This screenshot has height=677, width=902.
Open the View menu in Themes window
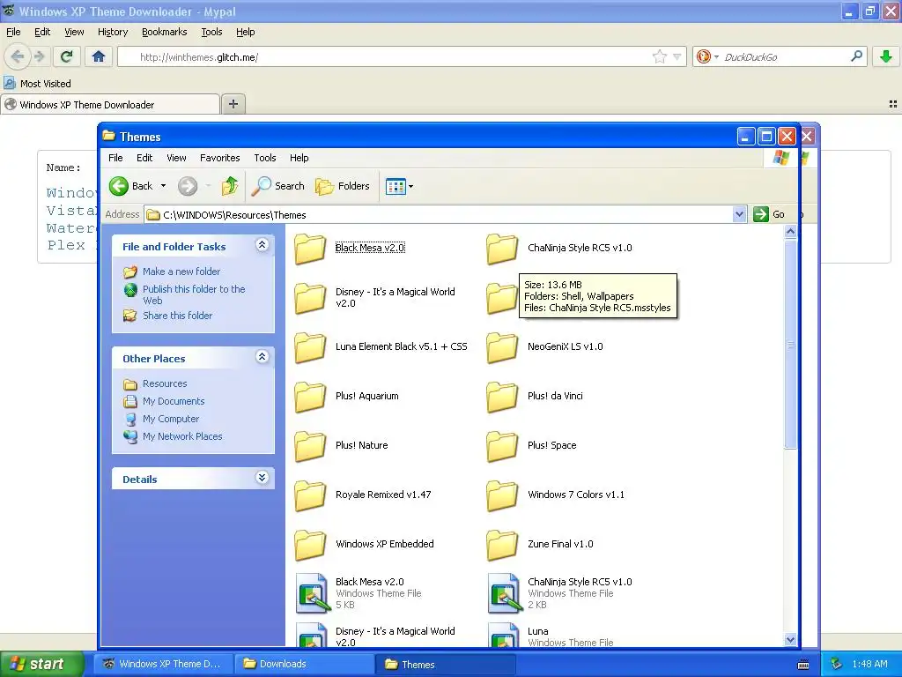tap(176, 158)
